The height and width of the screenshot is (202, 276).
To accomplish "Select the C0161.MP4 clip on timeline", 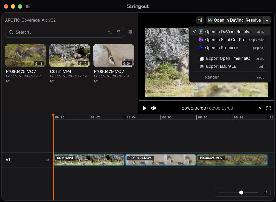I will tap(89, 160).
